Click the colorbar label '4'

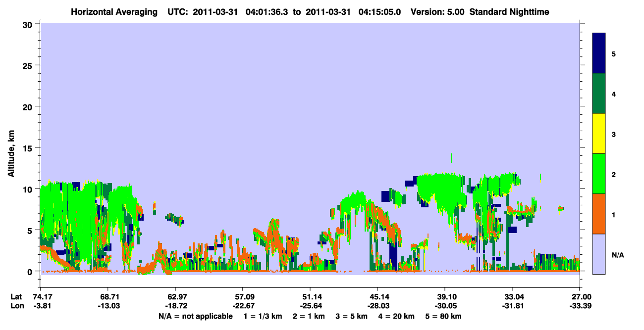[614, 94]
